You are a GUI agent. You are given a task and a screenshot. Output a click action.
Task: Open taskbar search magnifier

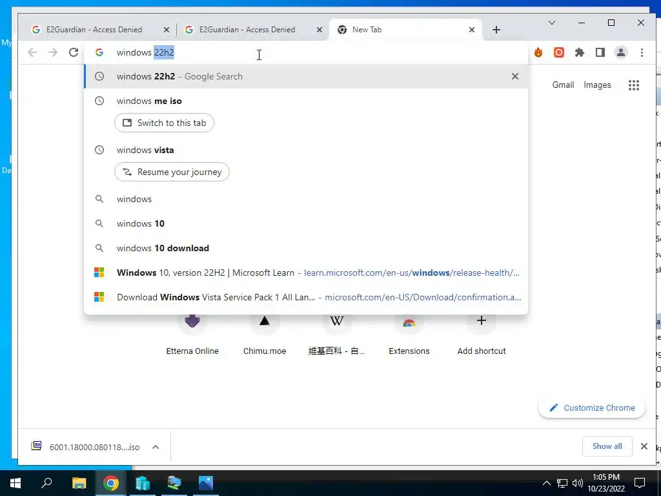(46, 483)
